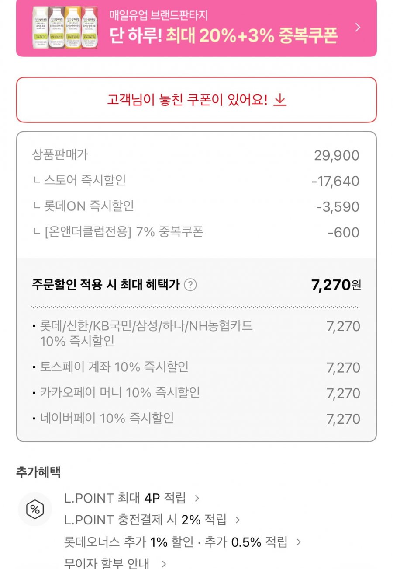
Task: Select the 카카오페이 머니 10% 즉시할인 row
Action: pyautogui.click(x=196, y=393)
